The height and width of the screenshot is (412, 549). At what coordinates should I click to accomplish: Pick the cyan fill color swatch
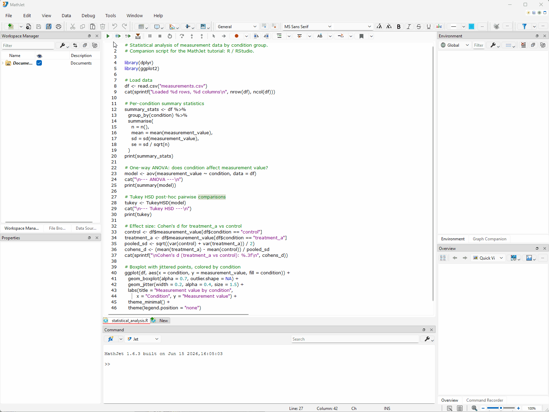pos(471,26)
